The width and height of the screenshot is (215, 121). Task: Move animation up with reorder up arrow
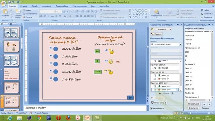[160, 93]
